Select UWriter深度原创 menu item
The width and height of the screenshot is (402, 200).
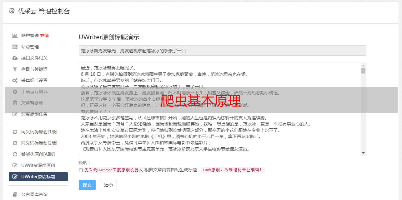click(x=38, y=165)
